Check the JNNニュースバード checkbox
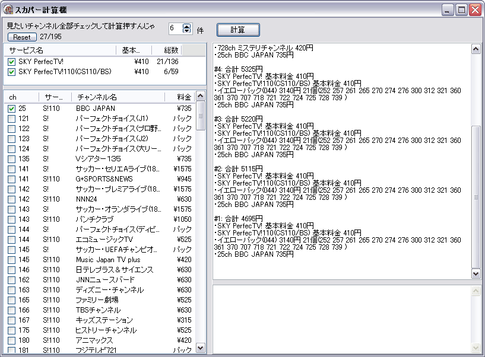Screen dimensions: 485x357 pyautogui.click(x=11, y=280)
